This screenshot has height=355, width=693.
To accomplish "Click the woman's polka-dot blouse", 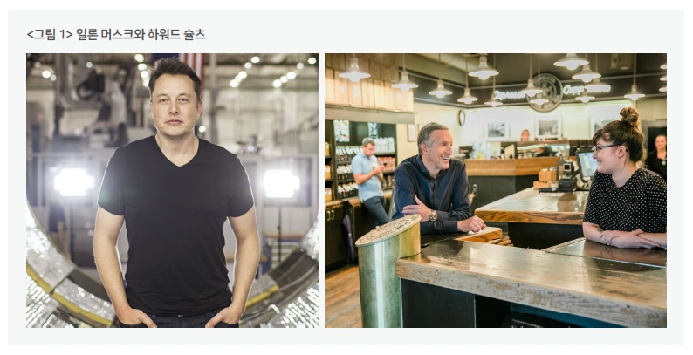I will coord(628,200).
